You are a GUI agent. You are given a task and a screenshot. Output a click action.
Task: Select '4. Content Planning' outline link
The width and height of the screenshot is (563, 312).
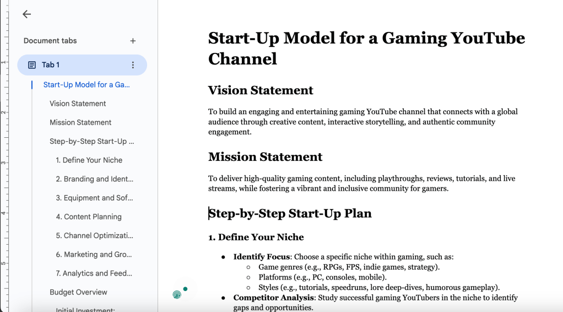coord(88,217)
